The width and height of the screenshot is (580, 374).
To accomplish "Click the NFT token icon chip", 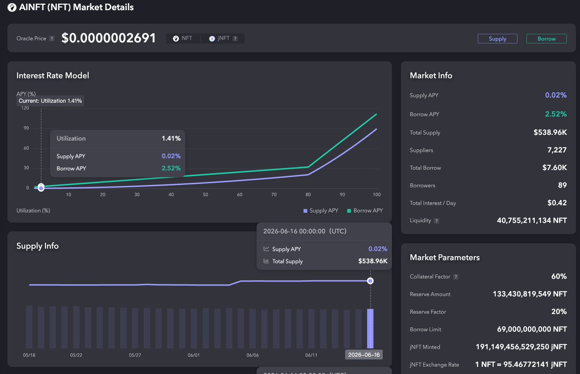I will pos(176,38).
